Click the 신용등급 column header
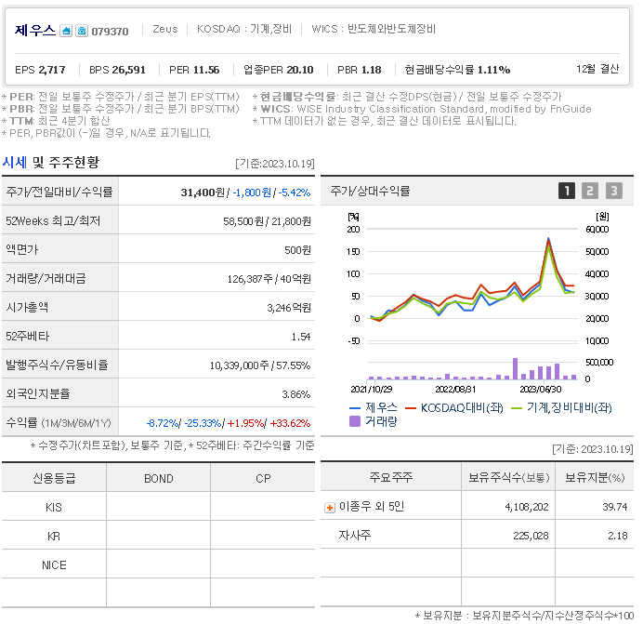The image size is (643, 624). (x=54, y=479)
